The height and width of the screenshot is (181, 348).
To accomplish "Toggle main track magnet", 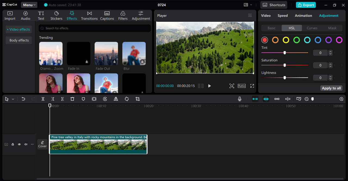I will 255,99.
